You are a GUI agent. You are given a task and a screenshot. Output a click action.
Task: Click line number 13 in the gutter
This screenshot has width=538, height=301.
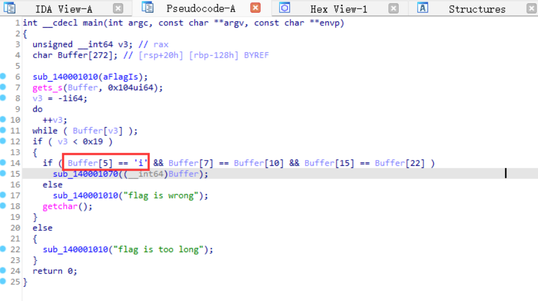[15, 152]
